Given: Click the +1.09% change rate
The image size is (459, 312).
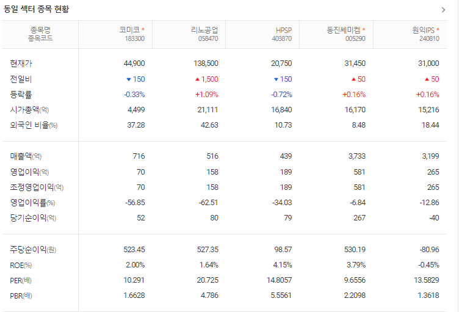Looking at the screenshot, I should pyautogui.click(x=207, y=95).
